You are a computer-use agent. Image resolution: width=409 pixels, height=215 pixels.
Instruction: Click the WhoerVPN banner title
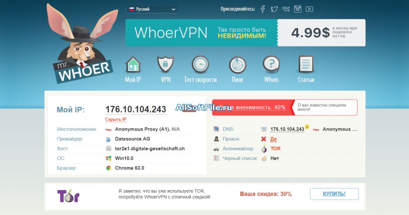pos(171,33)
